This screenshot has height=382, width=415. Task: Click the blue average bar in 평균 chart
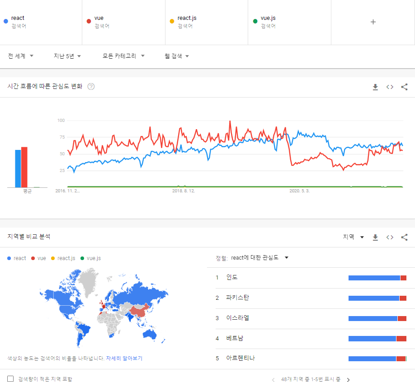point(18,169)
